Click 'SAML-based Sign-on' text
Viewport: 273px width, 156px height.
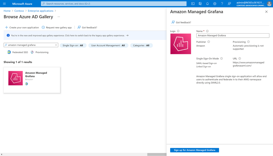pos(207,63)
